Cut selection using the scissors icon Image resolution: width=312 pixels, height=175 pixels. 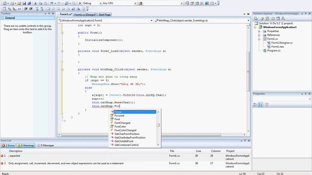pos(36,3)
